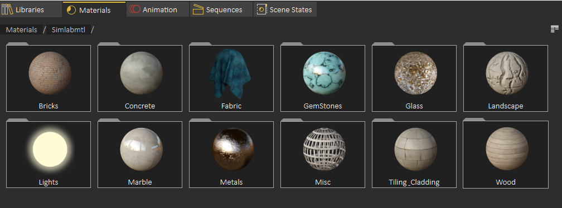562x208 pixels.
Task: Click the Libraries books icon
Action: pos(7,9)
